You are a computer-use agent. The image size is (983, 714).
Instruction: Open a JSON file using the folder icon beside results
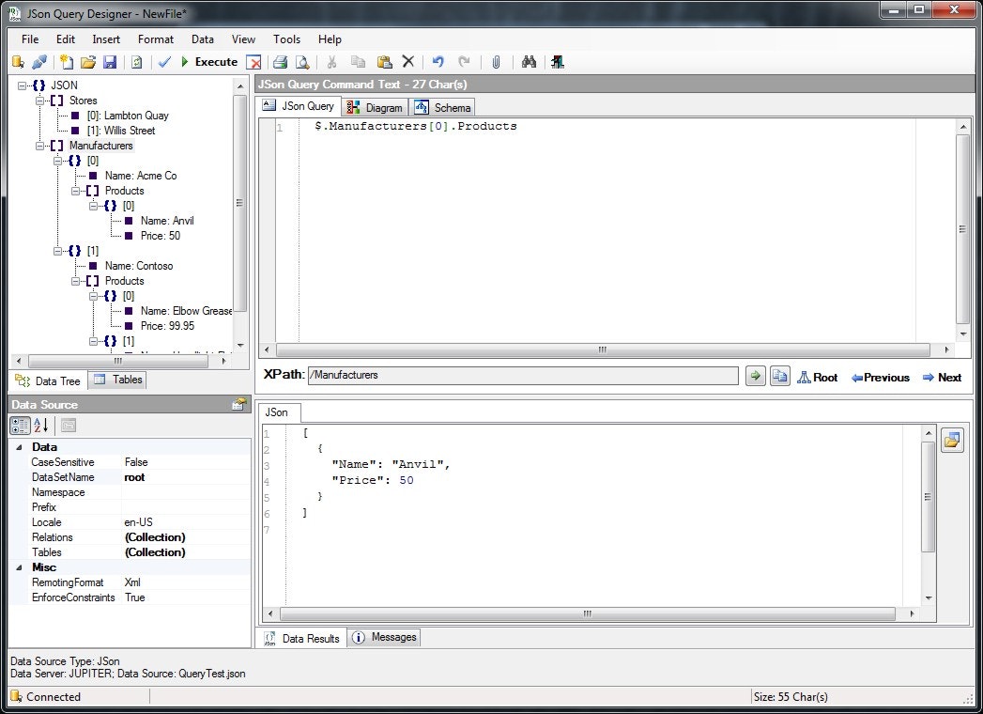click(x=952, y=440)
